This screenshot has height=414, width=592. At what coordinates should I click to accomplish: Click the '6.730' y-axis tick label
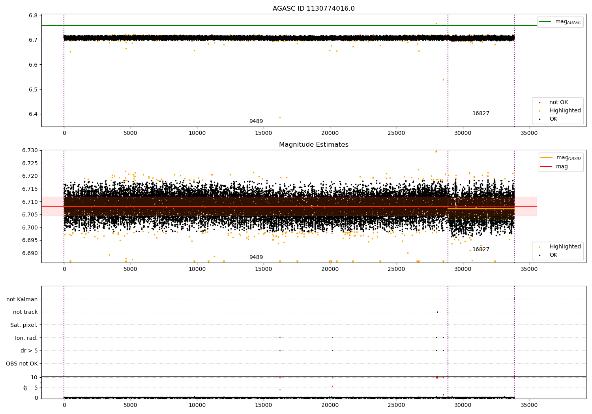(x=30, y=151)
